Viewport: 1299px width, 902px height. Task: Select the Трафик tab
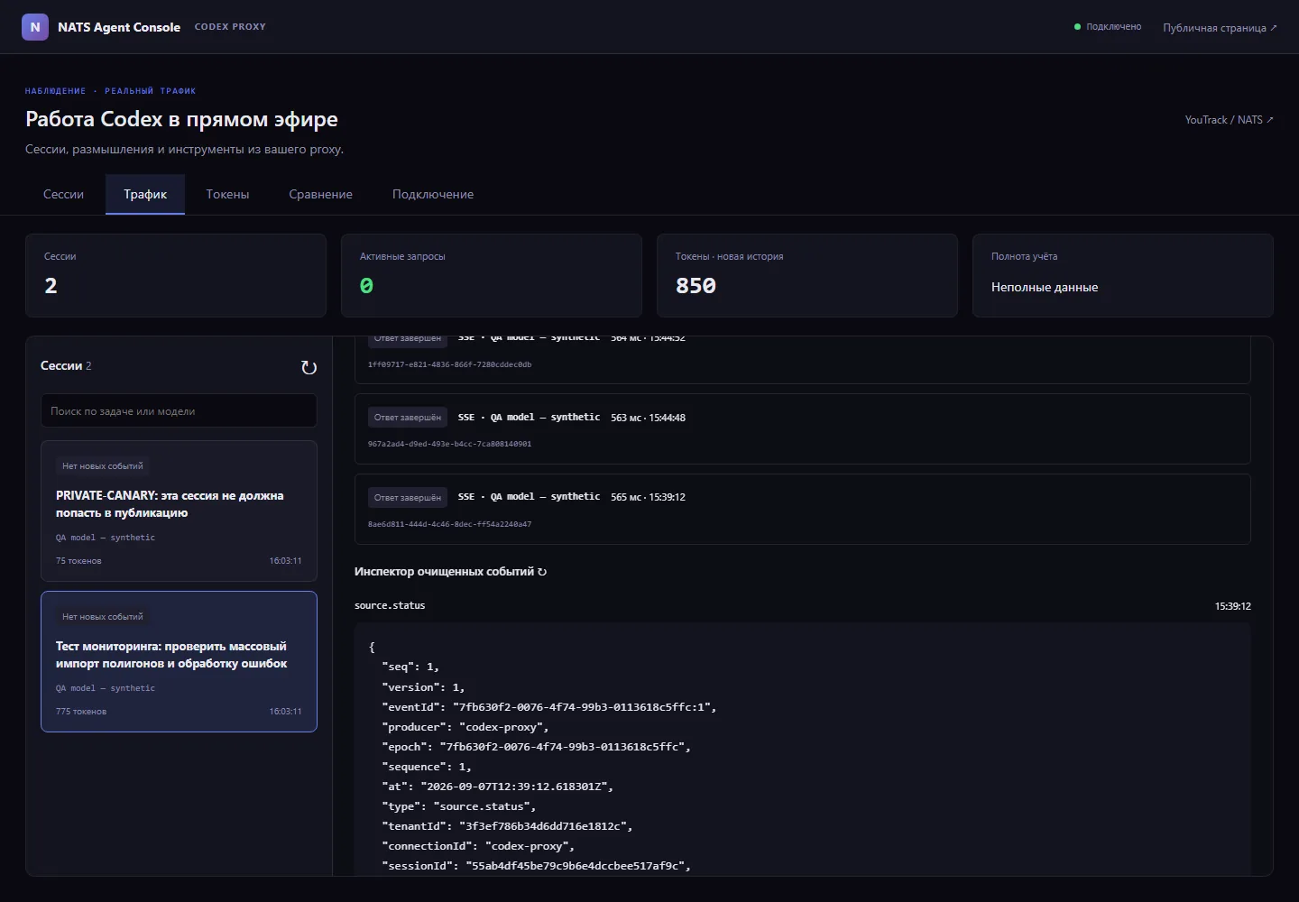(x=145, y=194)
